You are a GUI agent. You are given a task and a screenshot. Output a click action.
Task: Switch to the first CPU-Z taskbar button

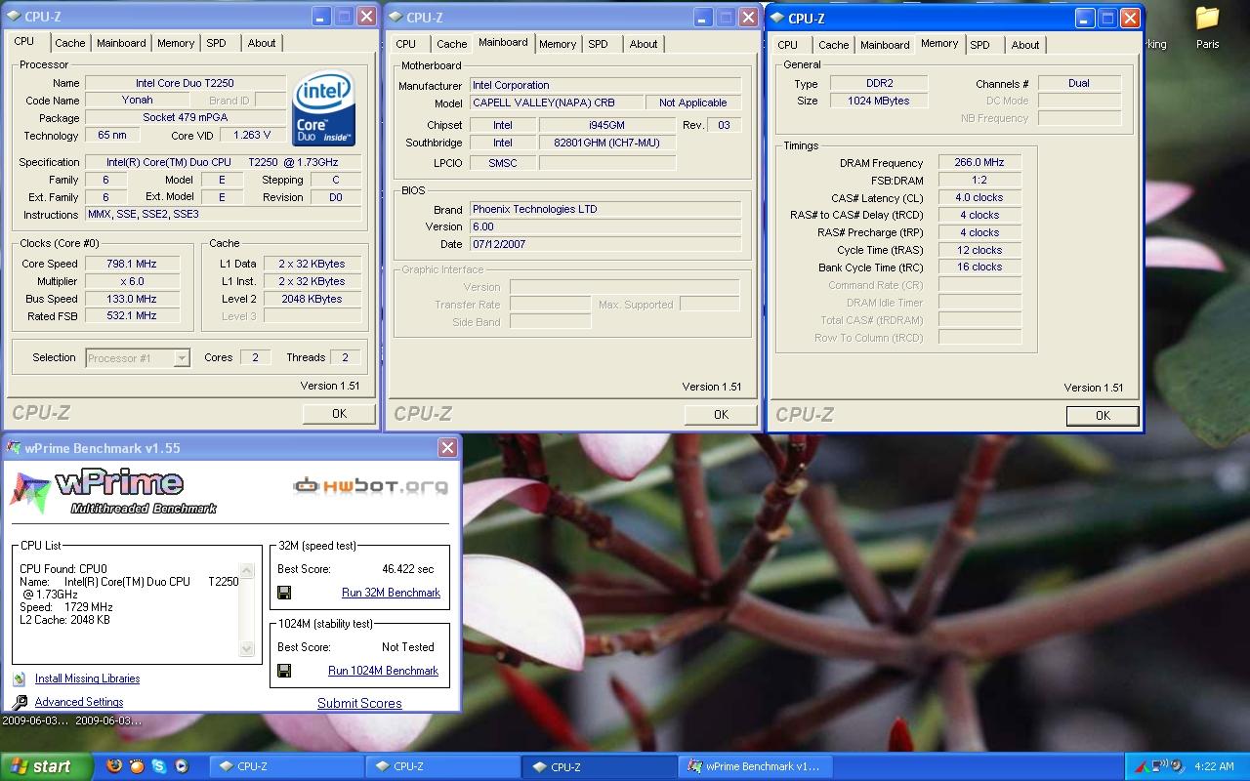(x=286, y=766)
